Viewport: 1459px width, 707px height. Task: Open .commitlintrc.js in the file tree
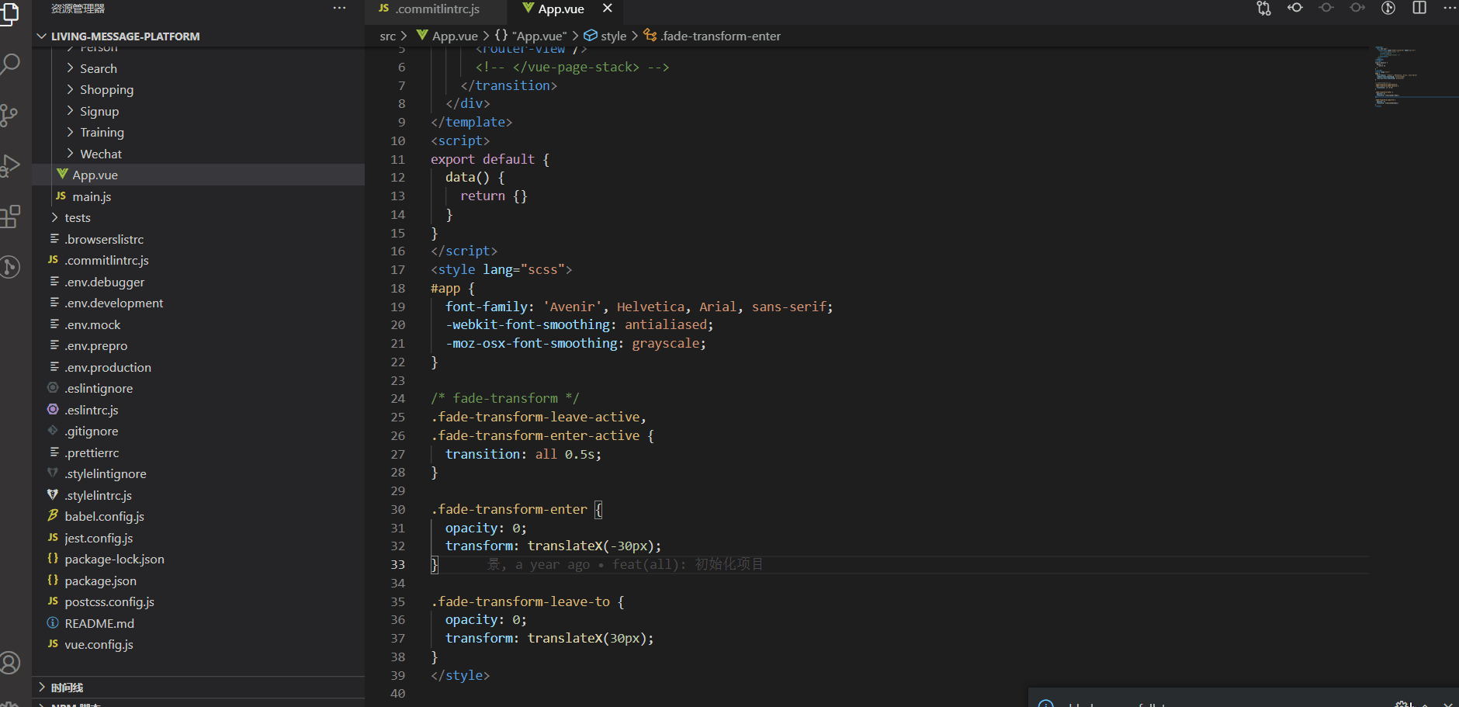(198, 261)
